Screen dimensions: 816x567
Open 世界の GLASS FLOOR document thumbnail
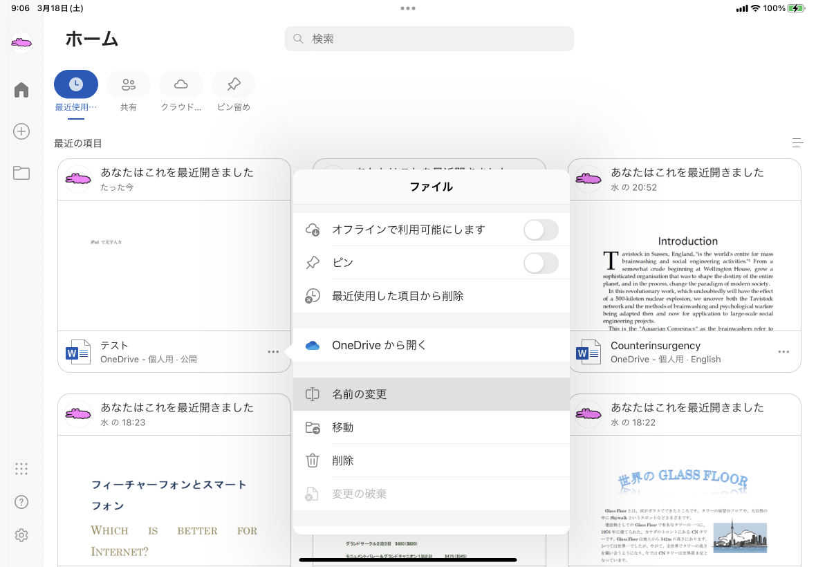[685, 501]
